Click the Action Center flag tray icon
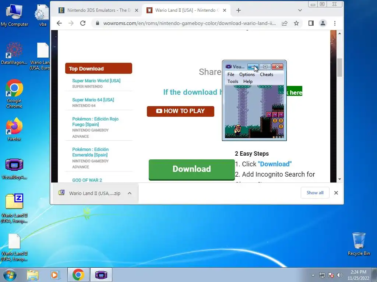The width and height of the screenshot is (377, 282). pos(331,275)
